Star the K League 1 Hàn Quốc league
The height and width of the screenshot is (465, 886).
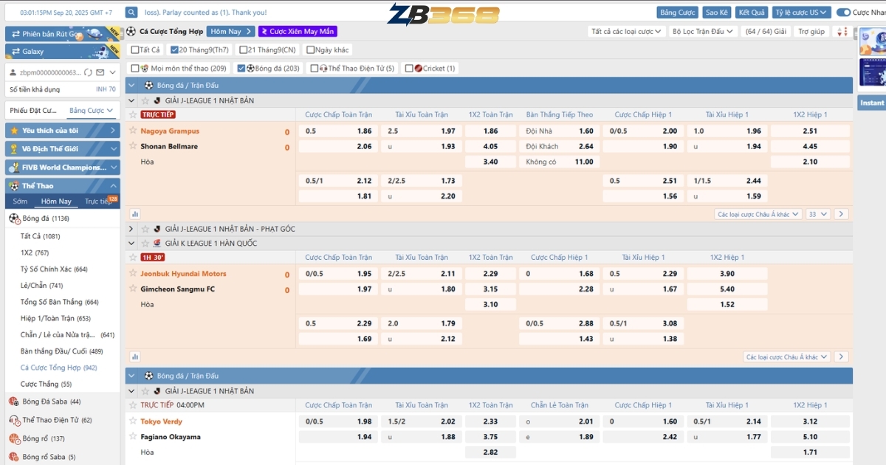coord(145,244)
